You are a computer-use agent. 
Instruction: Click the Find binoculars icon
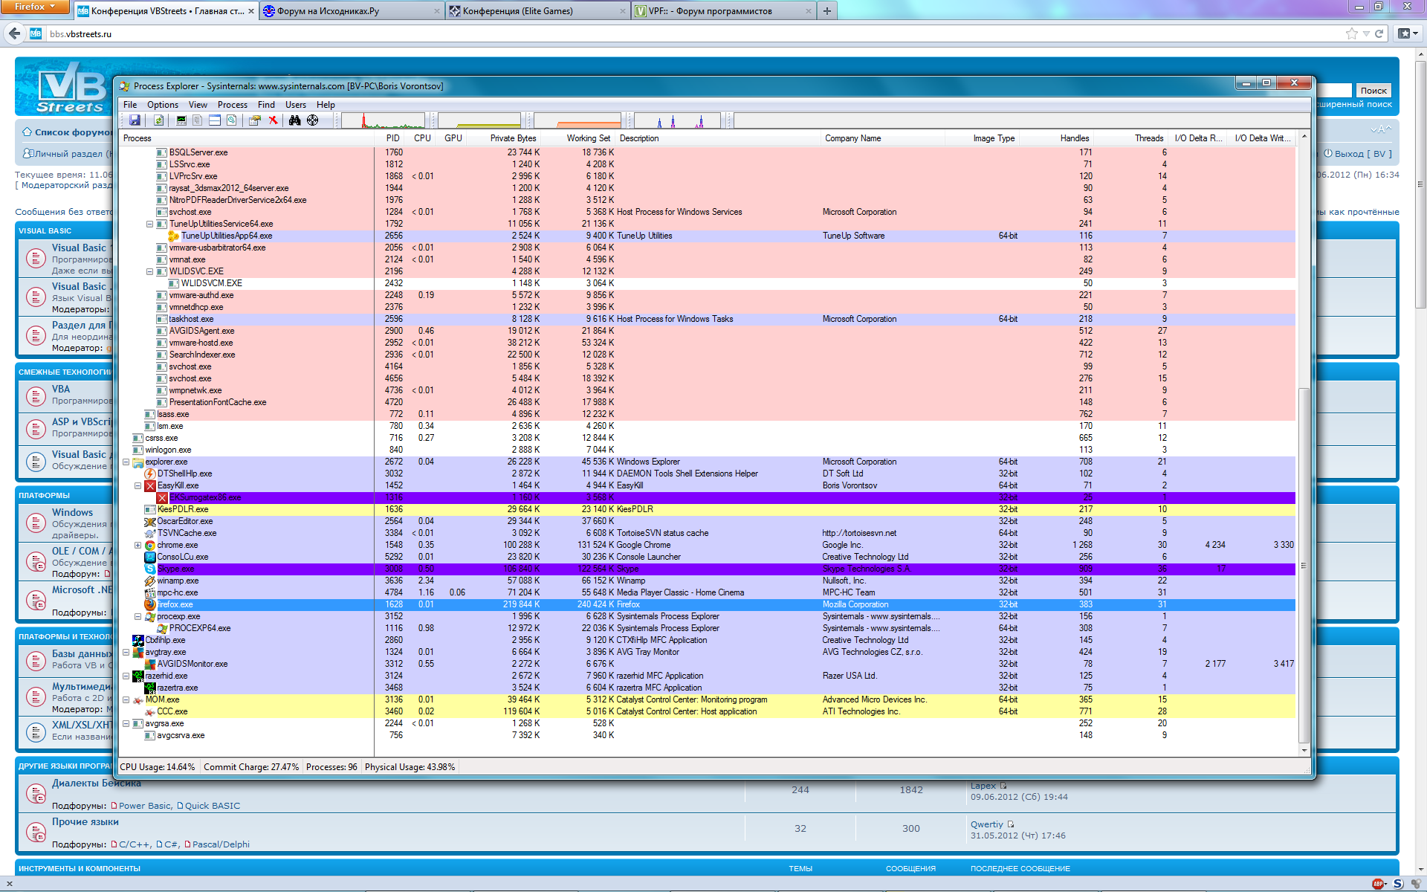click(x=295, y=120)
